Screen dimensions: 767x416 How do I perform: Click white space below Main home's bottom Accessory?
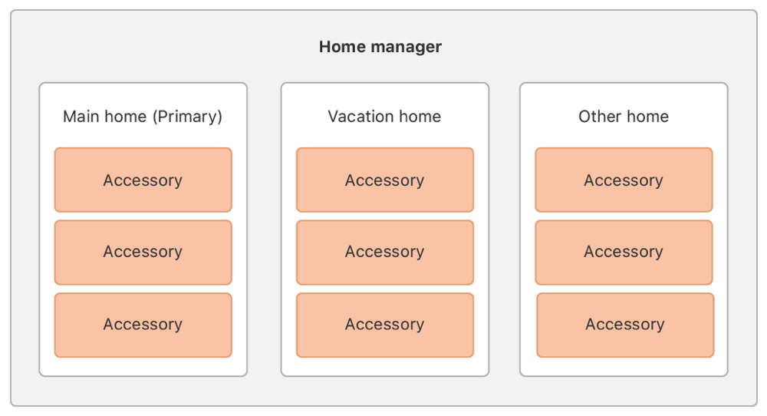143,367
